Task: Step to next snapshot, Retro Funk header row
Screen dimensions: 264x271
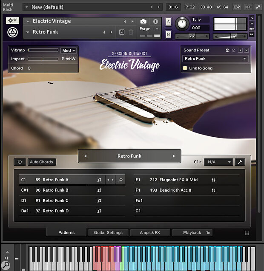Action: pyautogui.click(x=112, y=32)
